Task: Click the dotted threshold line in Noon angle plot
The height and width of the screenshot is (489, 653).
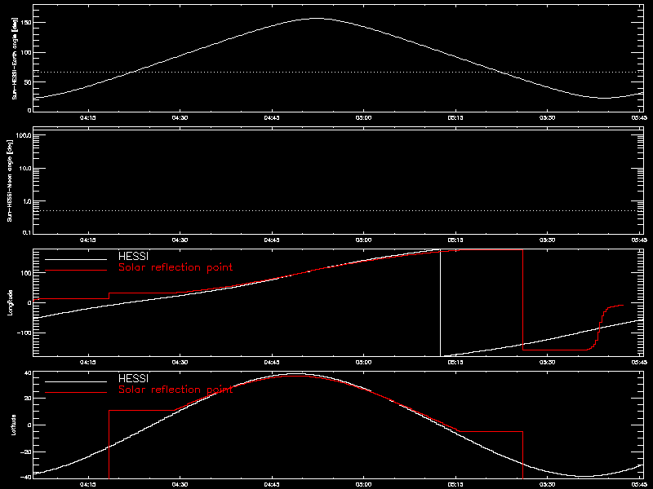Action: pyautogui.click(x=338, y=211)
